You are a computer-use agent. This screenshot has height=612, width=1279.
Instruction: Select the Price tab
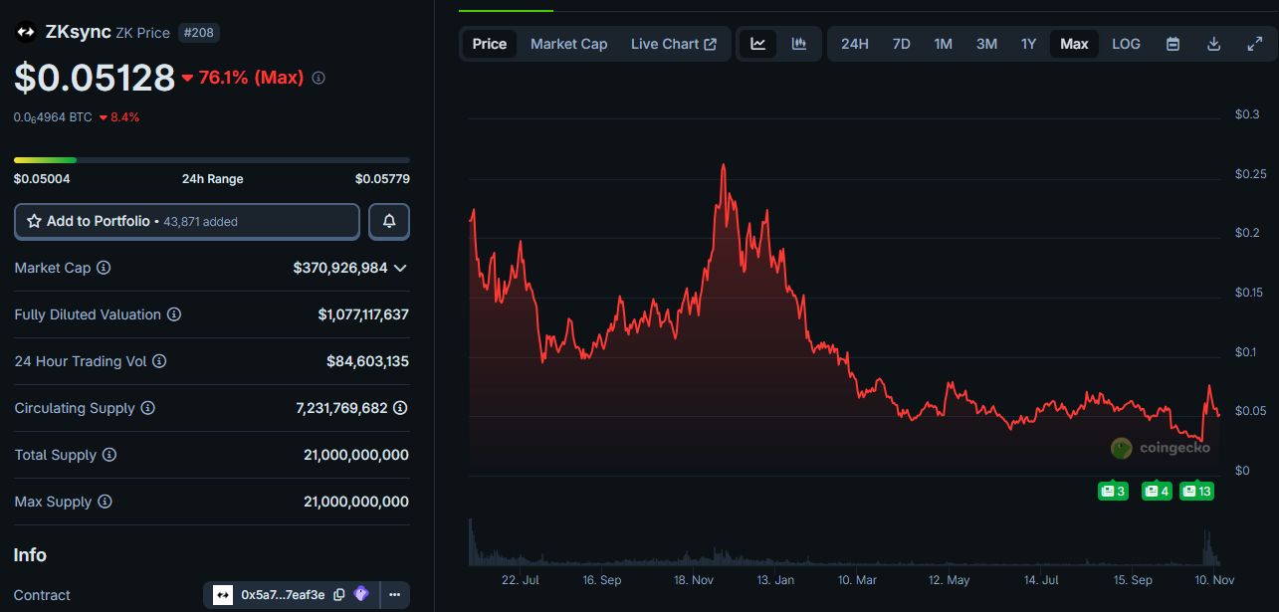click(489, 43)
